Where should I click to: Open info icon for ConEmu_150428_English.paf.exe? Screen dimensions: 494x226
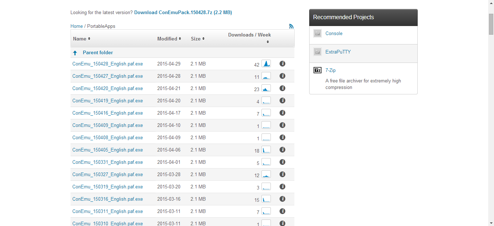click(x=282, y=64)
